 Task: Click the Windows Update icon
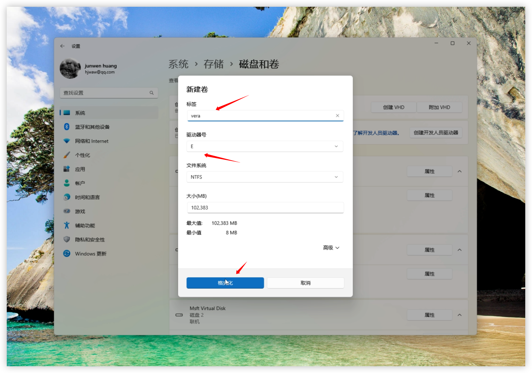tap(67, 254)
